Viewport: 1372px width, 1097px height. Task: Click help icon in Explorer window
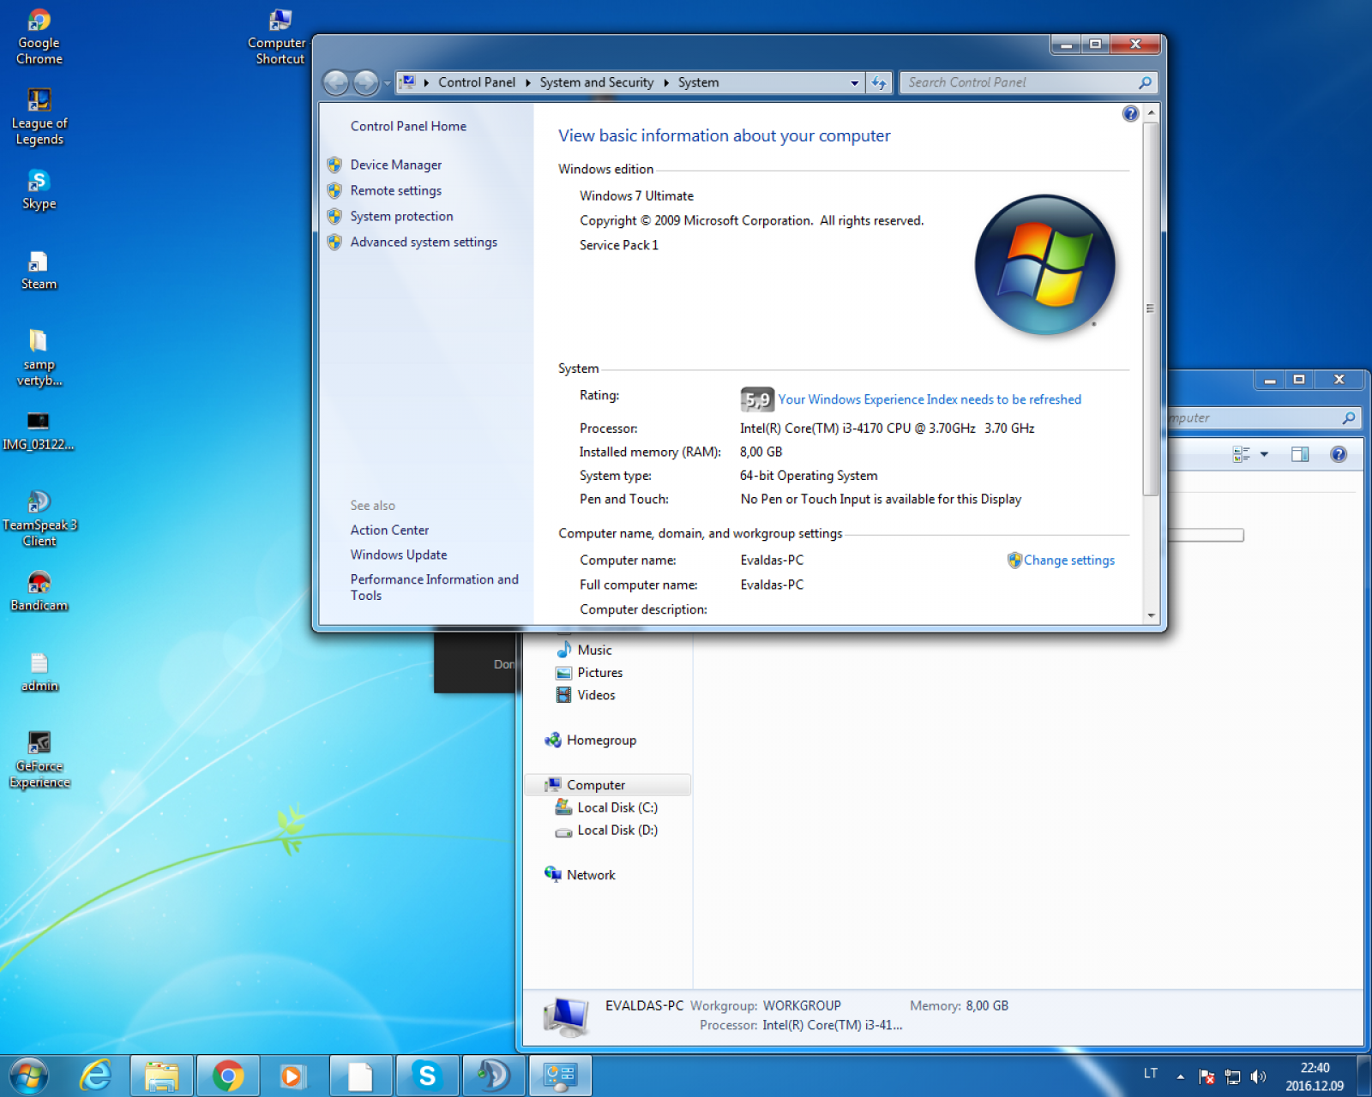1339,454
